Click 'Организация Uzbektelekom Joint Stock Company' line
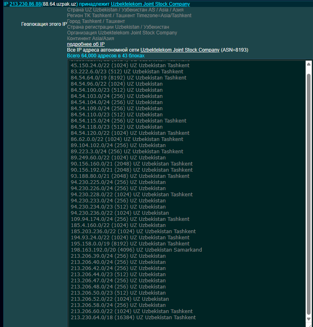313x327 pixels. click(x=122, y=33)
